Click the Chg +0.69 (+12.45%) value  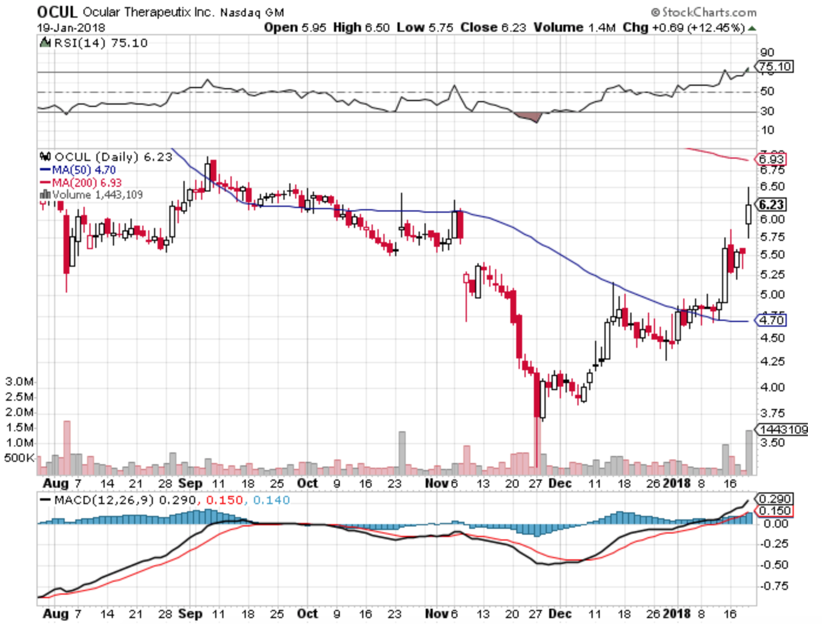(684, 28)
